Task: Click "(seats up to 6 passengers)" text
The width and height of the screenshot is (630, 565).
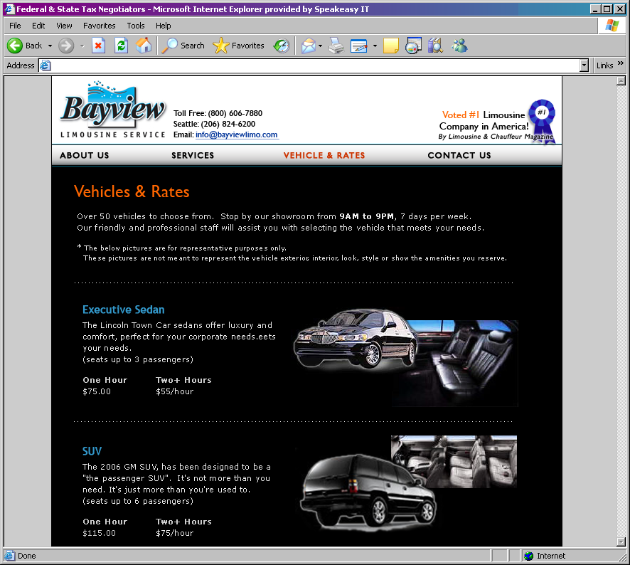Action: [138, 501]
